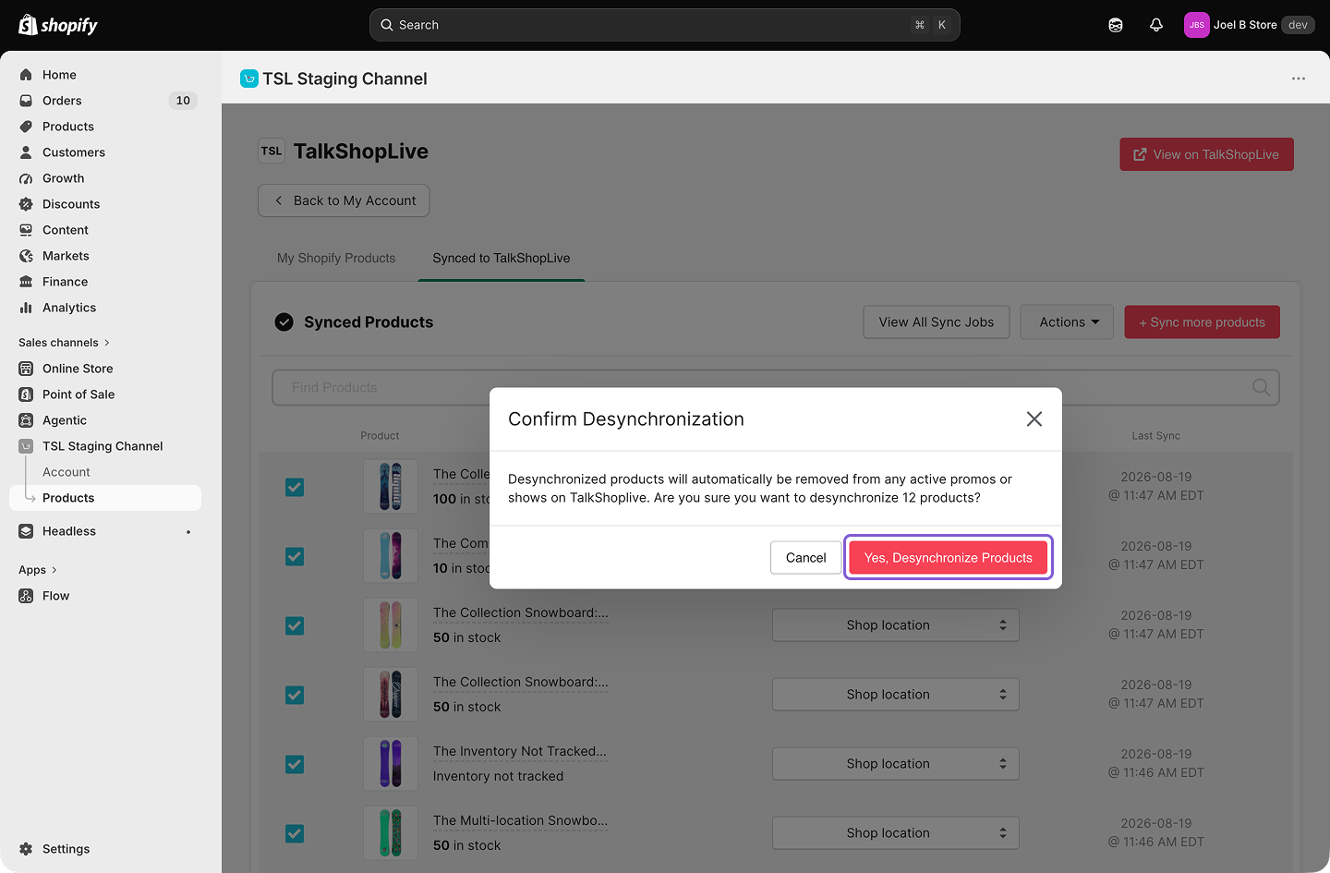Viewport: 1330px width, 873px height.
Task: Open The Inventory Not Tracked... product link
Action: coord(520,751)
